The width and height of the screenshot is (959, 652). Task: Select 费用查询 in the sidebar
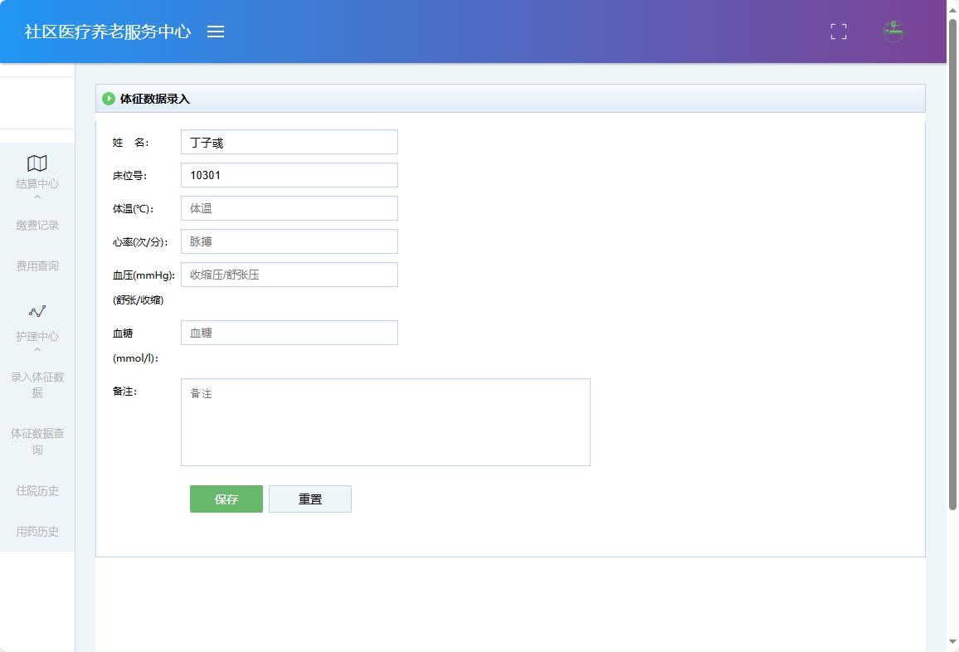[x=37, y=265]
